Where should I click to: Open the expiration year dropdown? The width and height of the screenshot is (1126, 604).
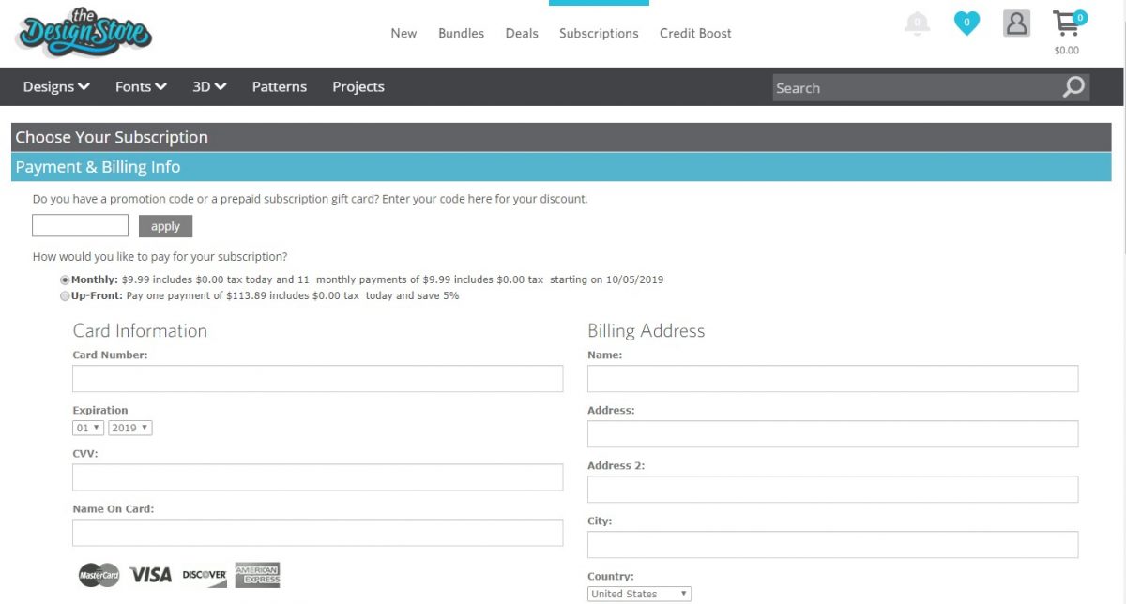[x=130, y=428]
